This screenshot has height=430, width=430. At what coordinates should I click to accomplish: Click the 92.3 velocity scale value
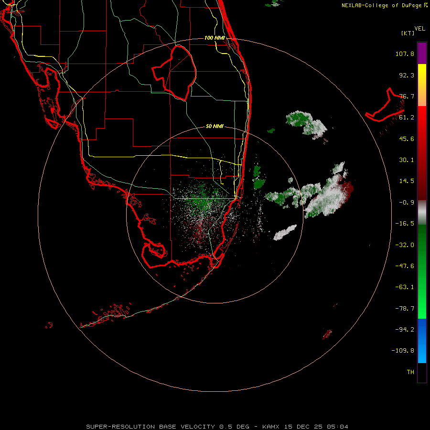pyautogui.click(x=407, y=75)
